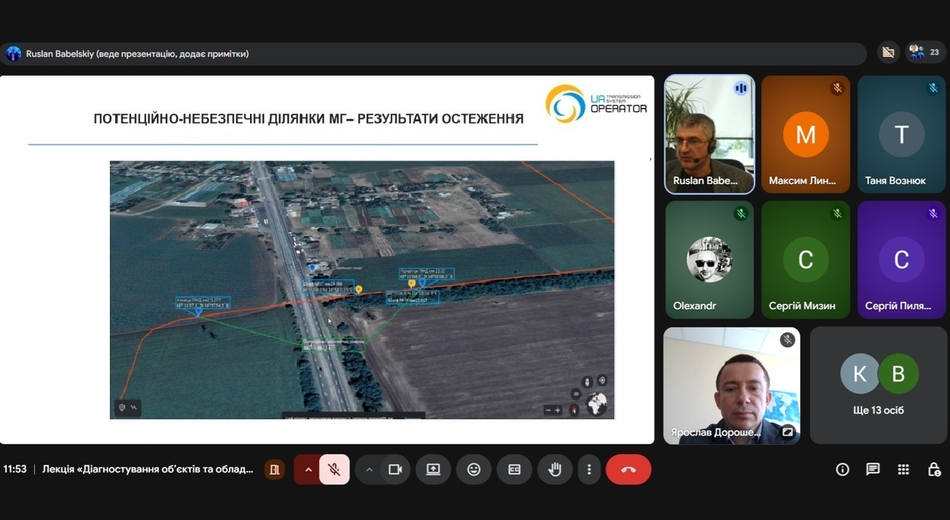Click the map zoom-in plus button
Viewport: 950px width, 520px height.
coord(558,409)
